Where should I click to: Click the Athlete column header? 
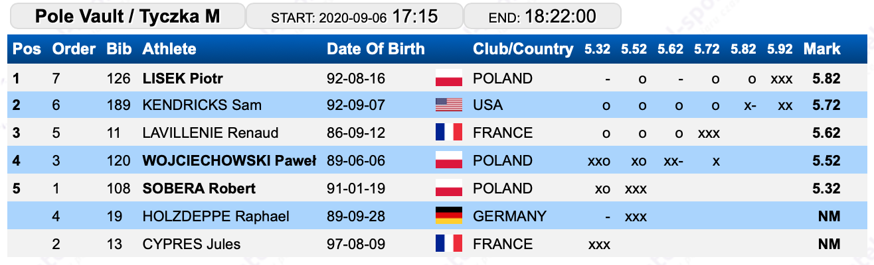coord(169,49)
